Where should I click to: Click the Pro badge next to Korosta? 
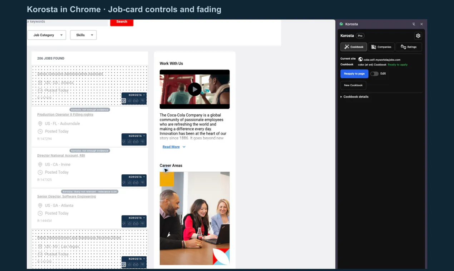click(x=360, y=36)
